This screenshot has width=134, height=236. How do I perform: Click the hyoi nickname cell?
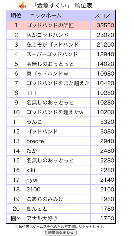point(58,180)
